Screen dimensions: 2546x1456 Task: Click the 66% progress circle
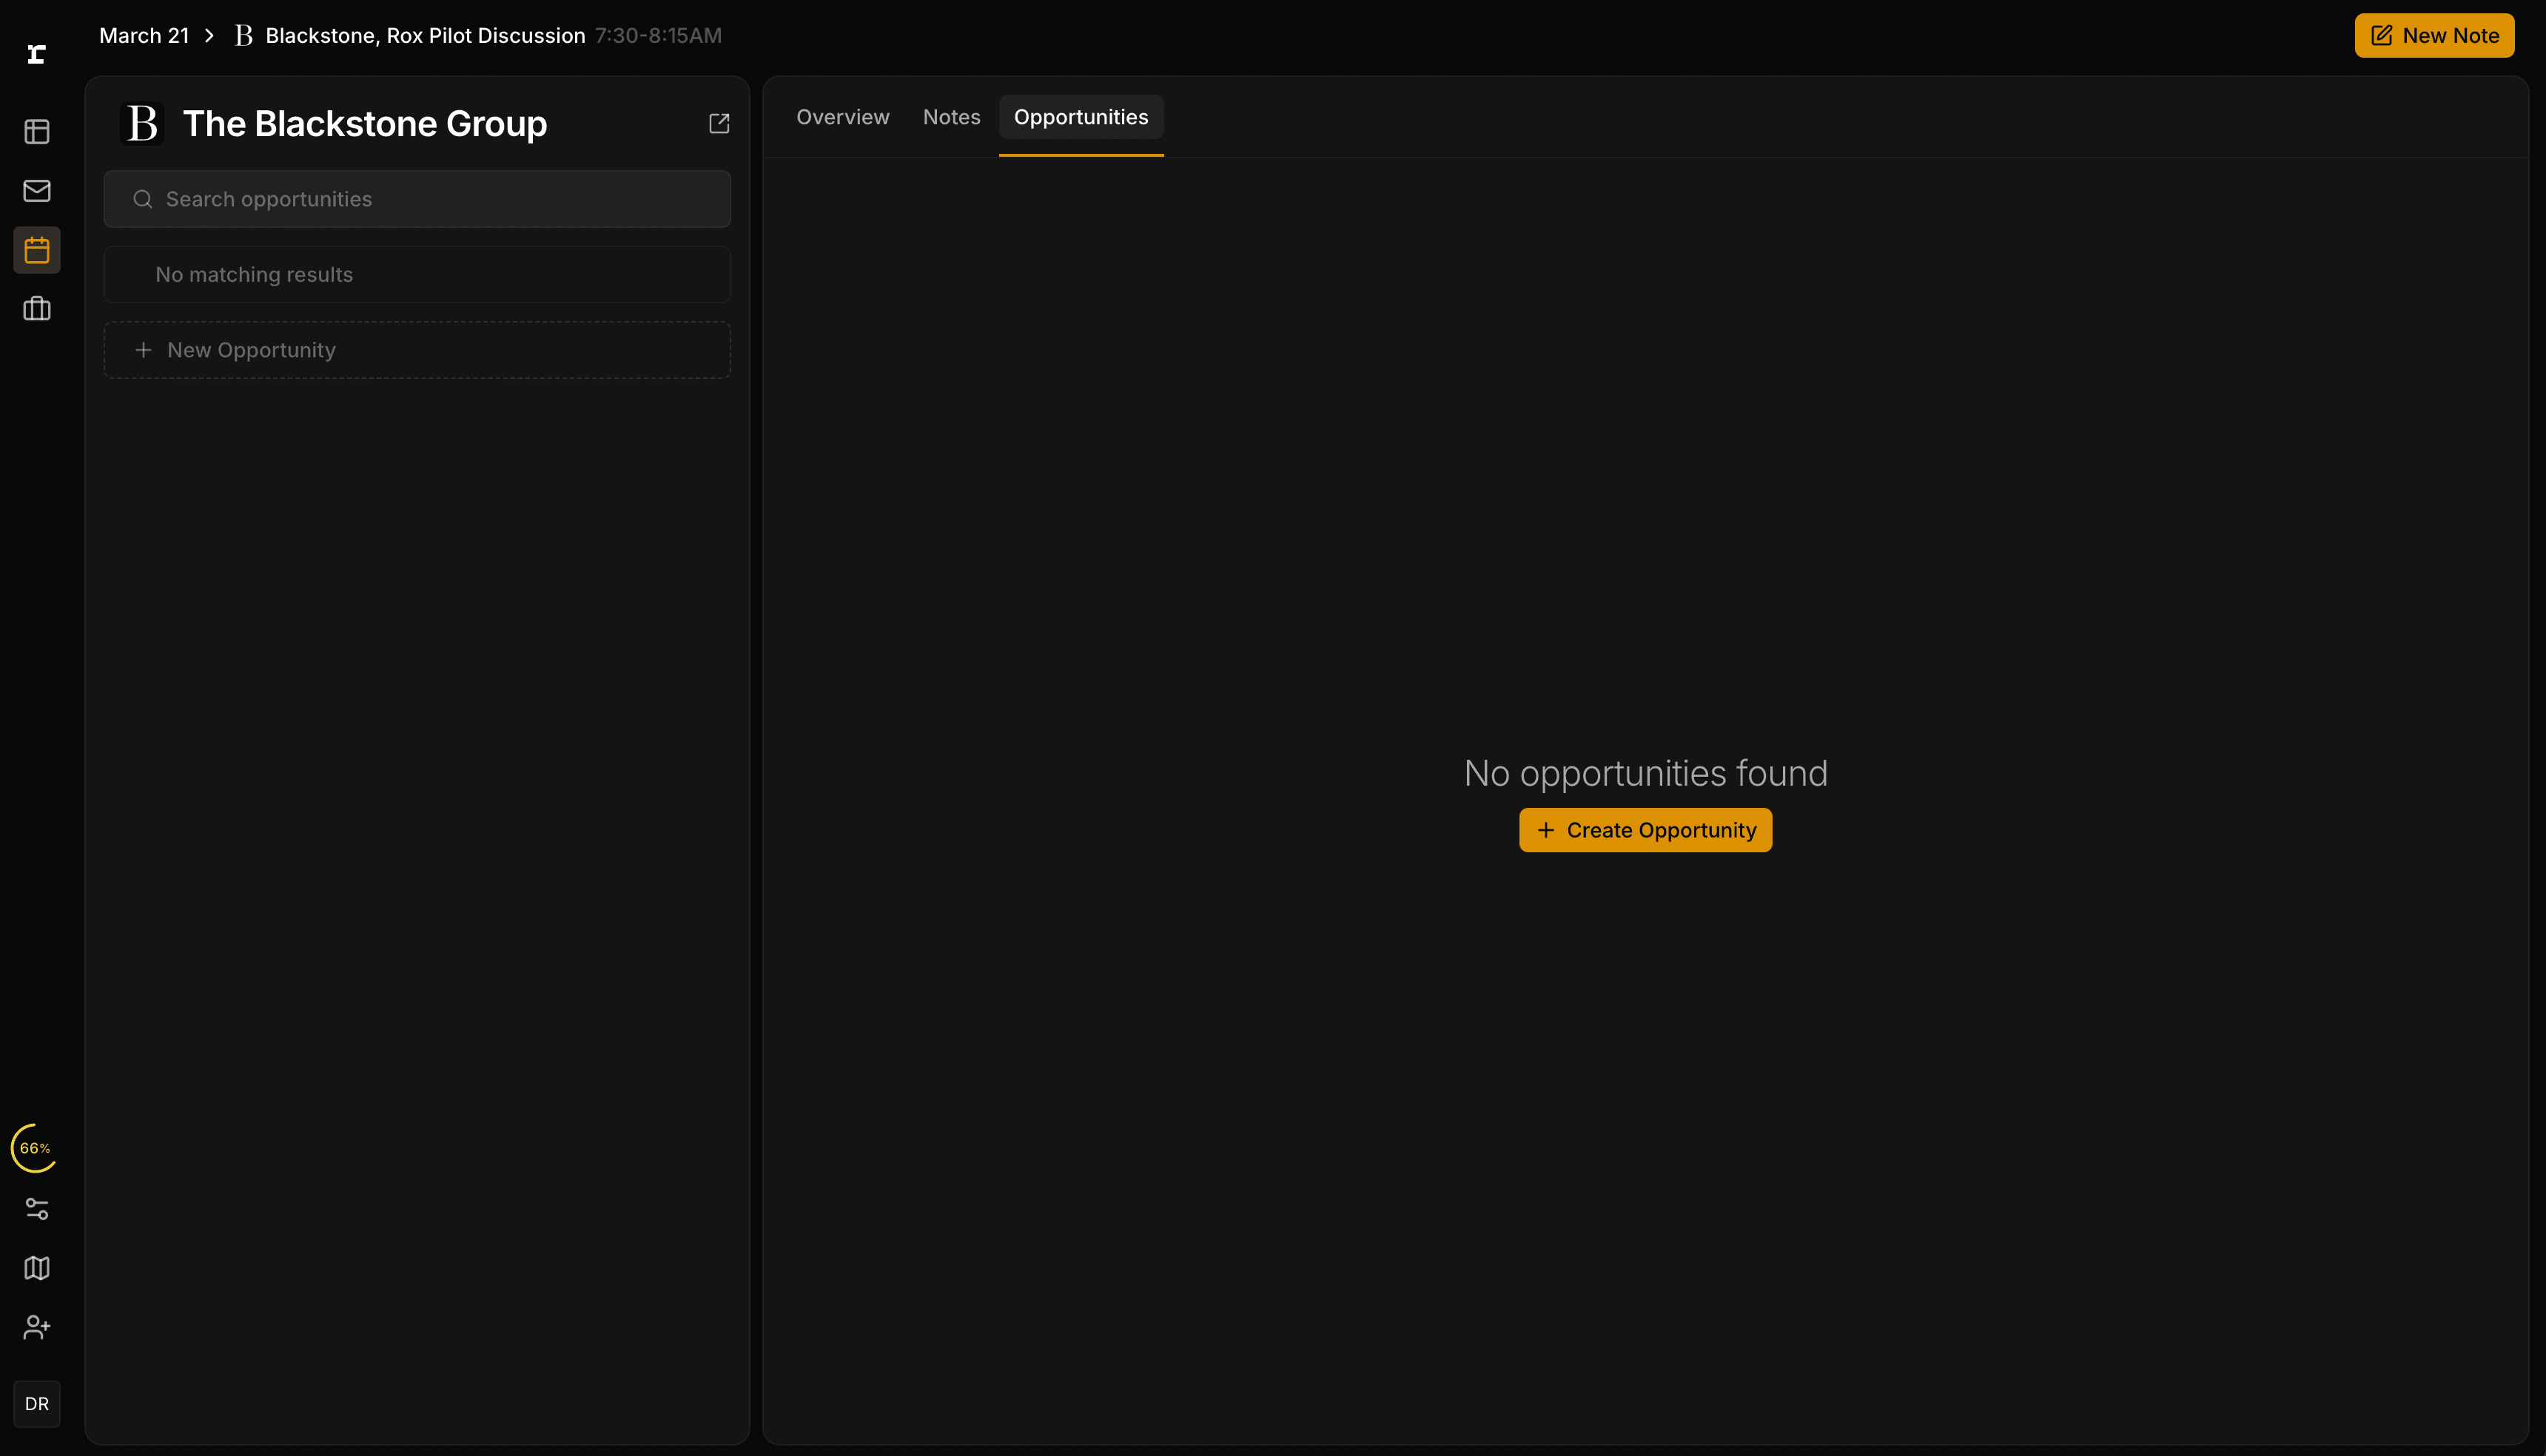pos(35,1148)
